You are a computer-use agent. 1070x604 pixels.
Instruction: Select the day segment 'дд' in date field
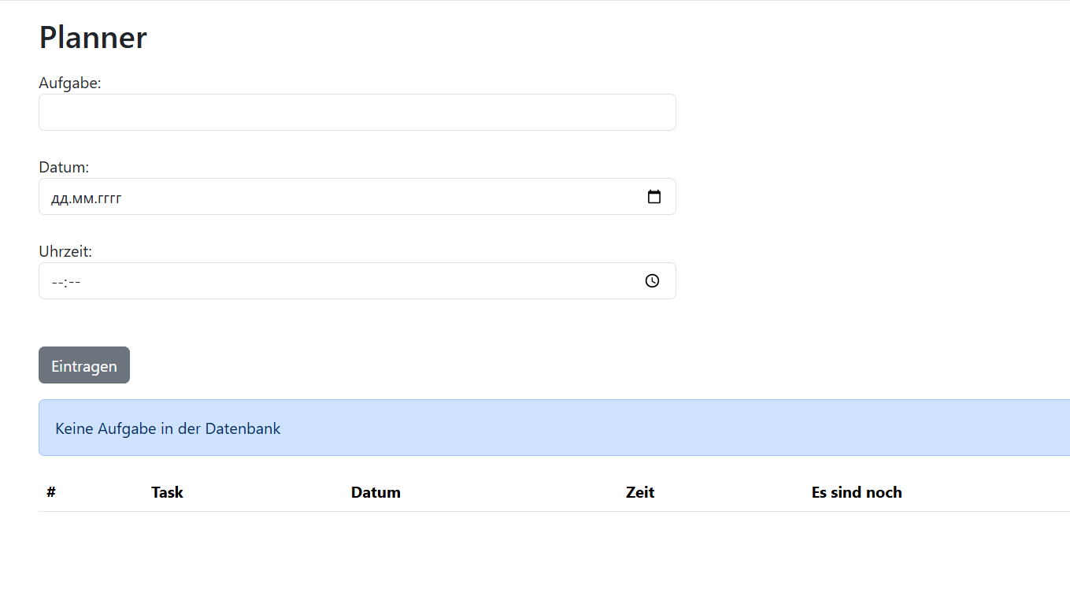pyautogui.click(x=59, y=198)
